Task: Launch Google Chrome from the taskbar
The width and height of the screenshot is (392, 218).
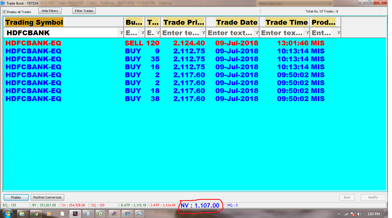Action: click(x=36, y=214)
